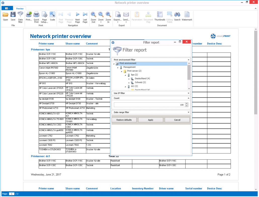Jump to Last Page
The width and height of the screenshot is (259, 197).
tap(85, 17)
